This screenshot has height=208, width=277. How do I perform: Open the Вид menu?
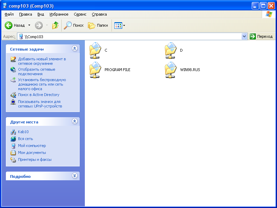pos(41,14)
